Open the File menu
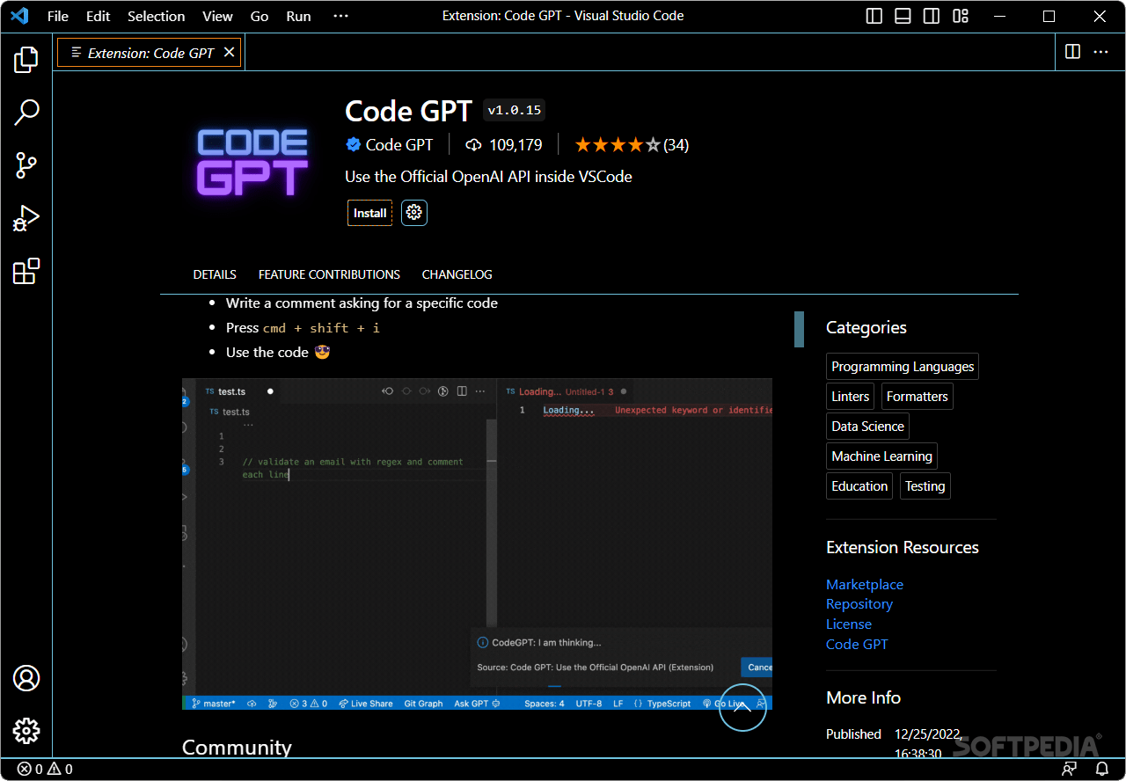Viewport: 1126px width, 781px height. tap(58, 16)
